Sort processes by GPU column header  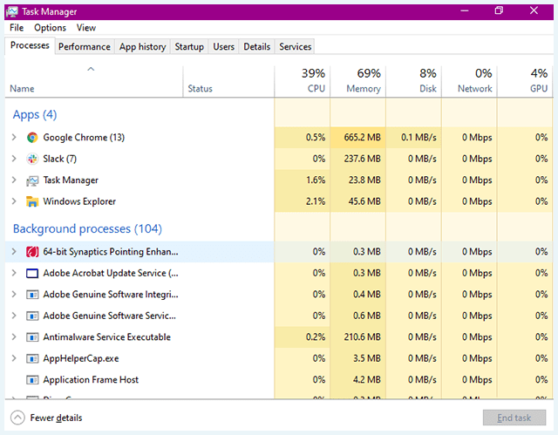click(525, 81)
